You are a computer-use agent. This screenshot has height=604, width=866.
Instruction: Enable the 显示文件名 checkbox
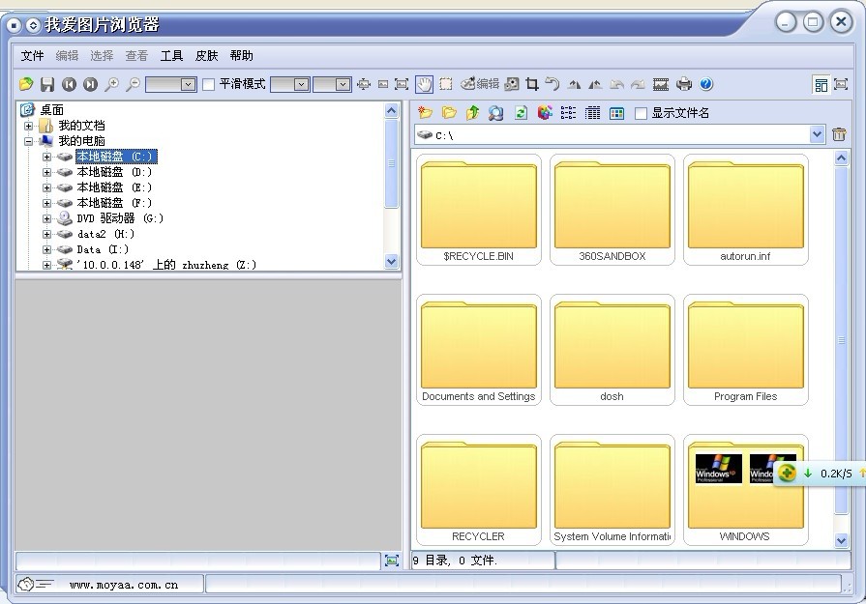pyautogui.click(x=641, y=114)
